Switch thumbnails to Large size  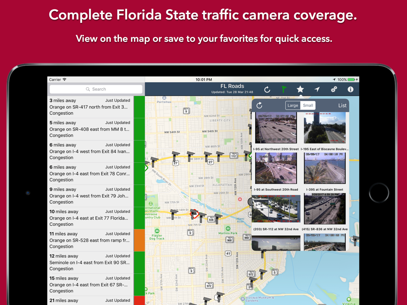click(x=293, y=105)
